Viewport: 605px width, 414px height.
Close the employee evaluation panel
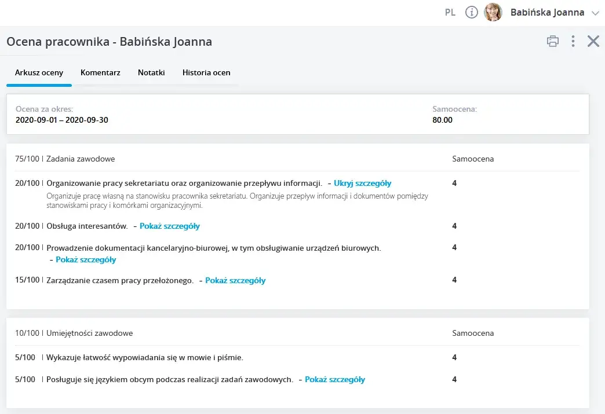coord(593,41)
